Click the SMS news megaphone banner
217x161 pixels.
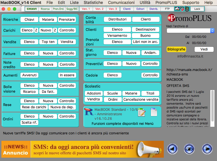(x=83, y=149)
